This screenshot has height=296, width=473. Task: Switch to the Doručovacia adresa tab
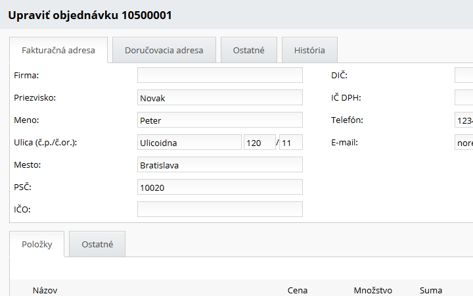point(164,50)
